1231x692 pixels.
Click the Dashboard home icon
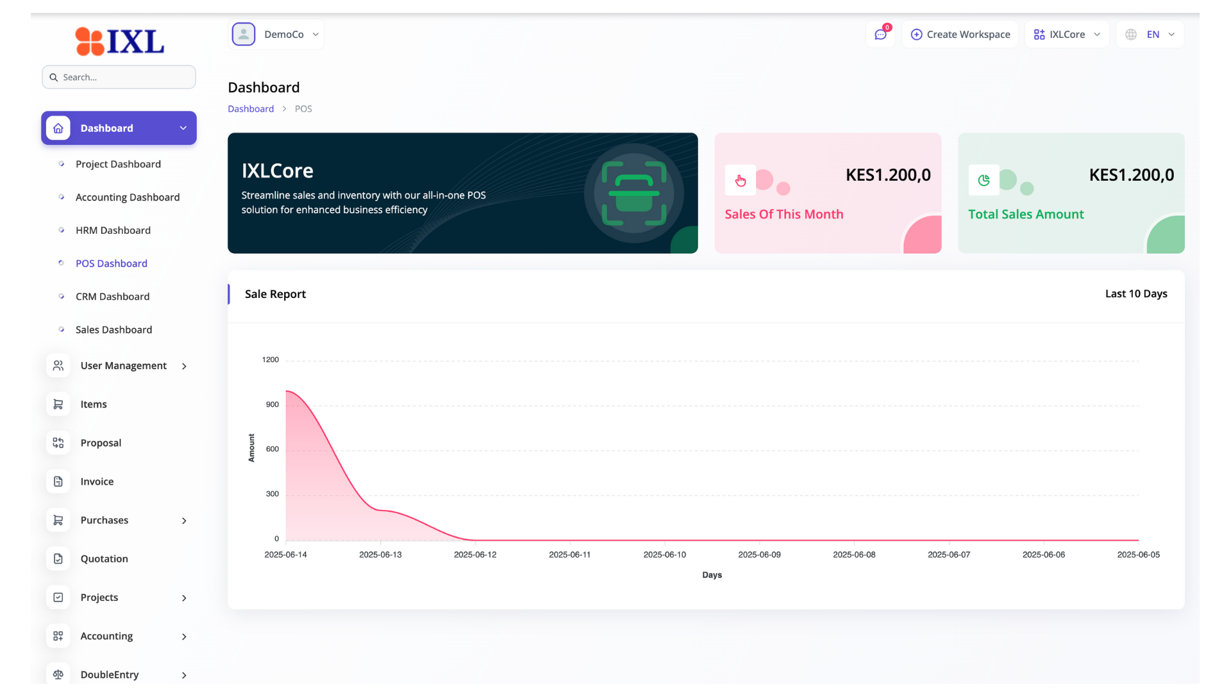click(58, 128)
